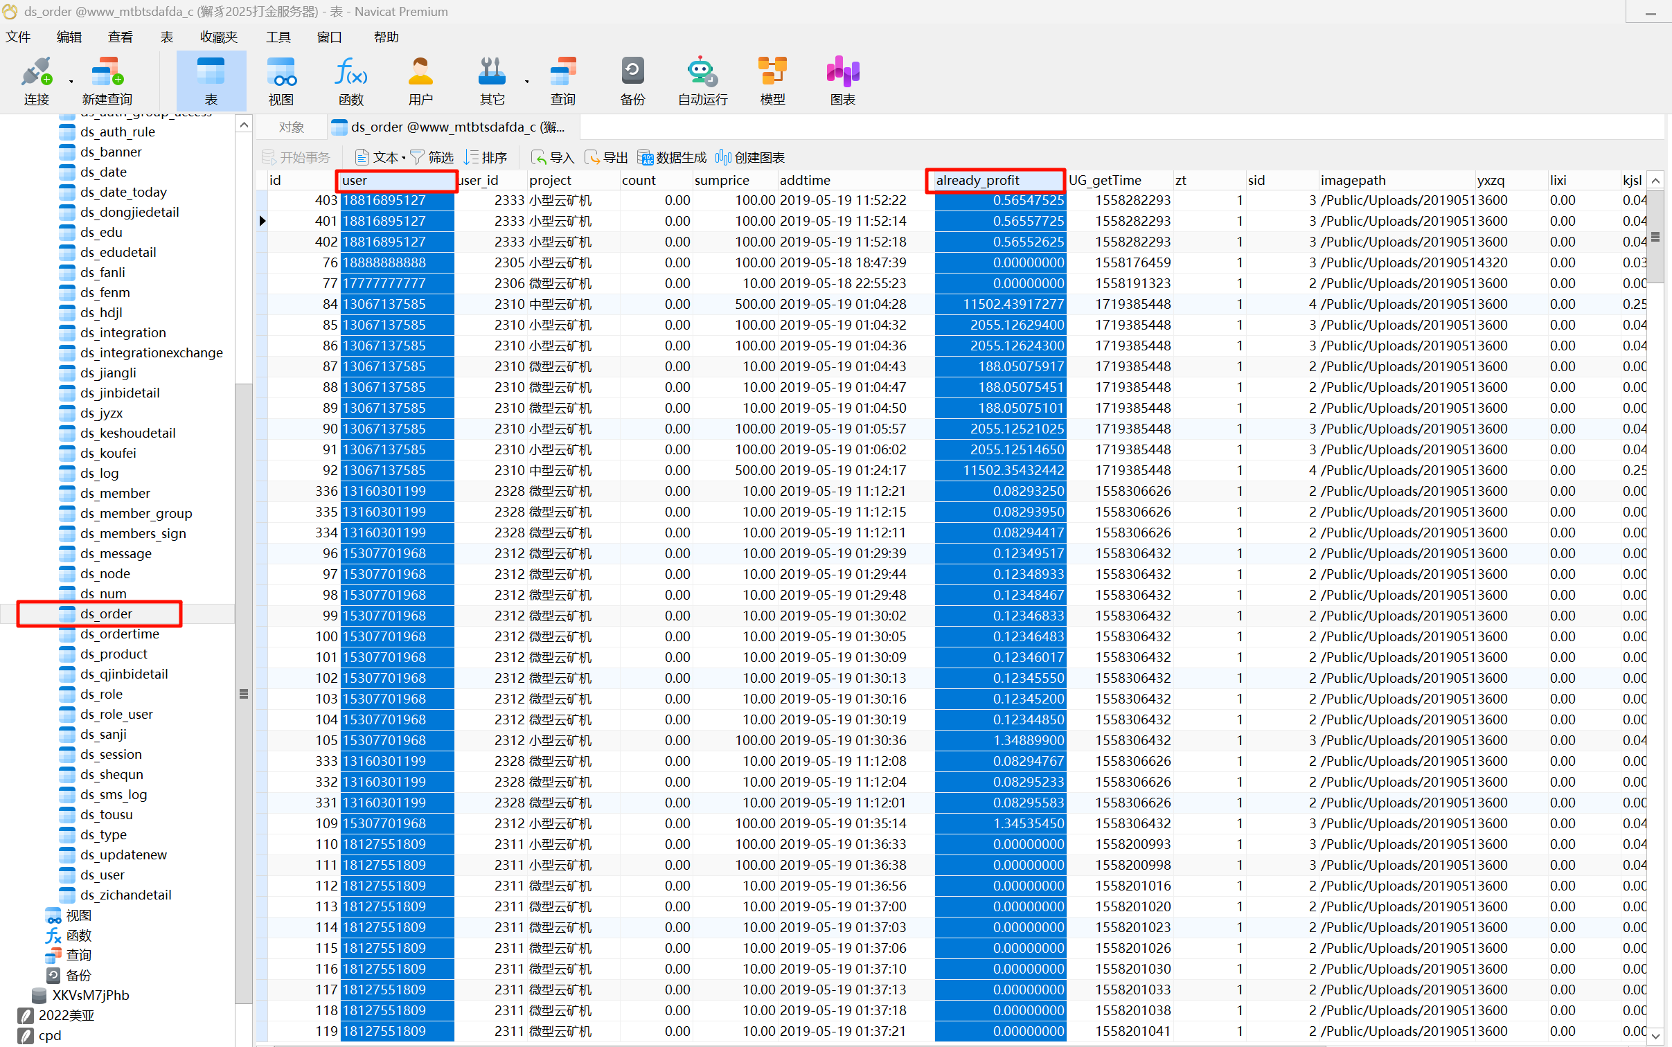This screenshot has width=1672, height=1047.
Task: Click the 筛选 filter button
Action: pos(432,158)
